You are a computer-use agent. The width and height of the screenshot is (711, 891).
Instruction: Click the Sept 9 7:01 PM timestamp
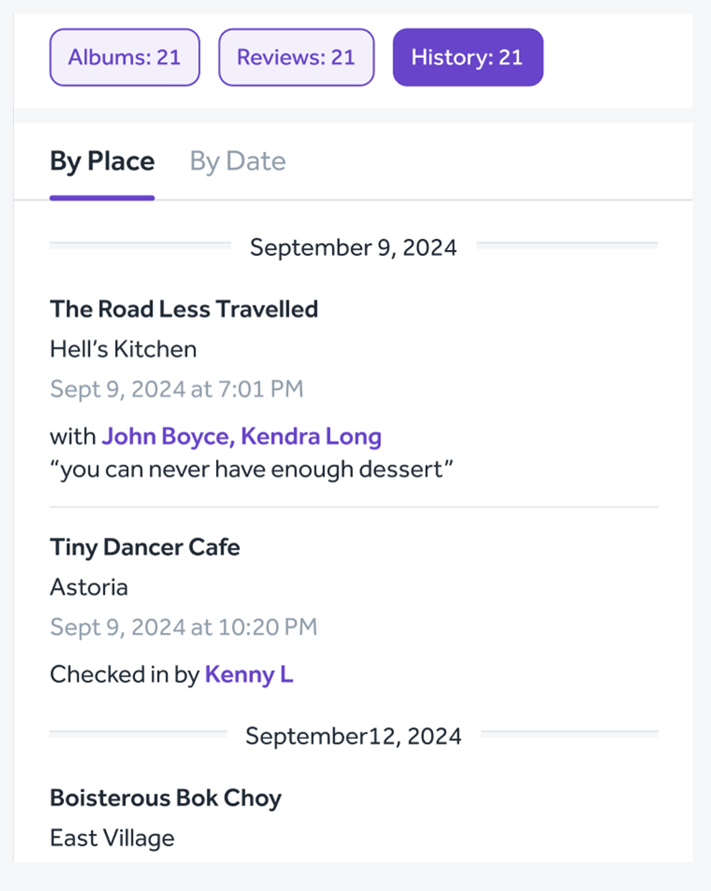point(176,390)
